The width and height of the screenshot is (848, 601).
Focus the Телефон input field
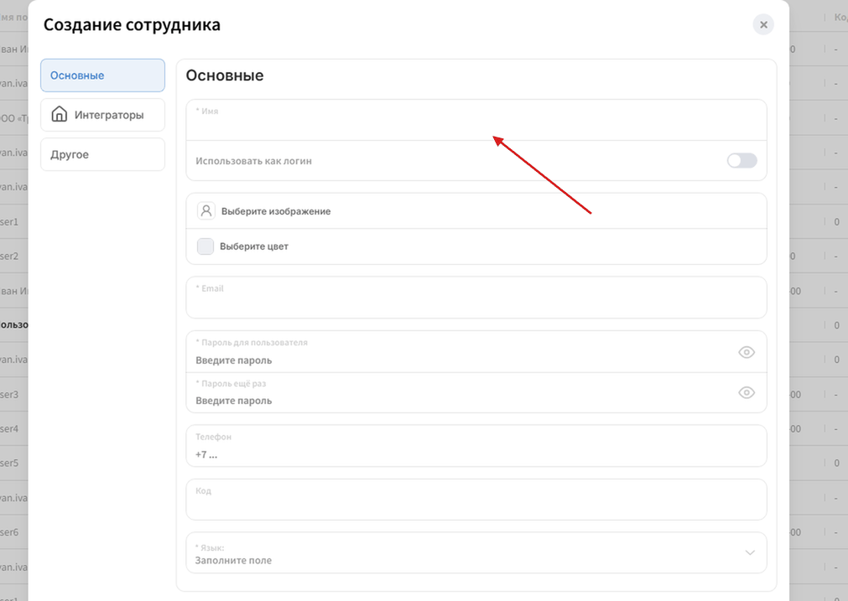(476, 446)
